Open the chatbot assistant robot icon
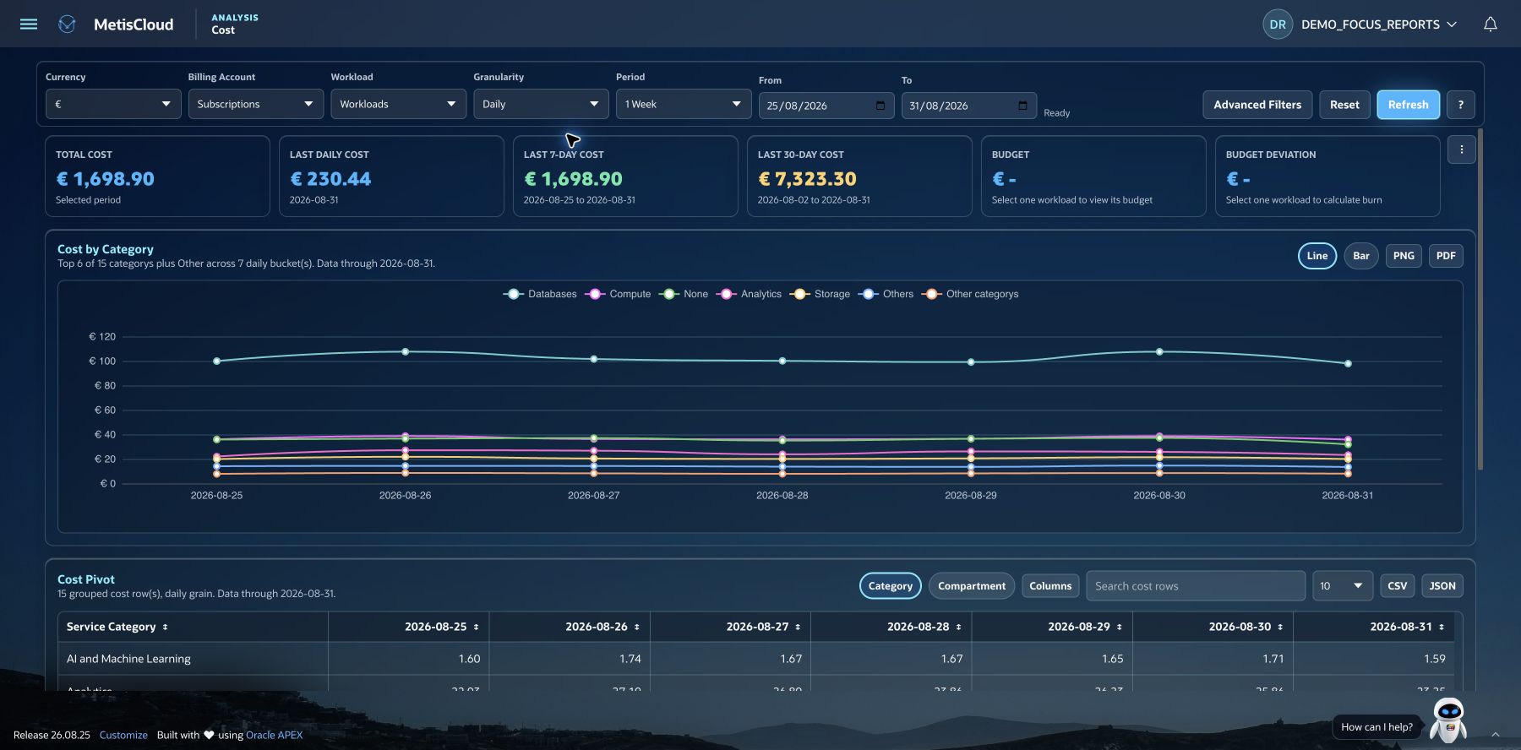The width and height of the screenshot is (1521, 750). [x=1448, y=720]
